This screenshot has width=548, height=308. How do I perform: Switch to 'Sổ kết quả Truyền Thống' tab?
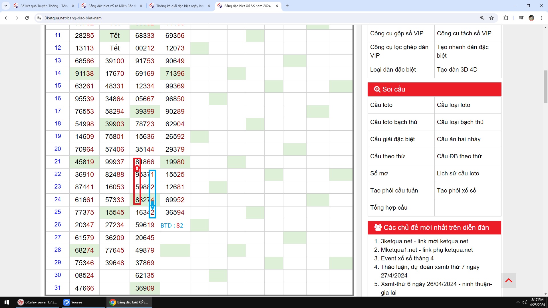[x=44, y=6]
